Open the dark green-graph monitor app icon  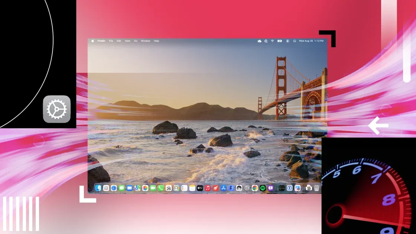tap(282, 188)
